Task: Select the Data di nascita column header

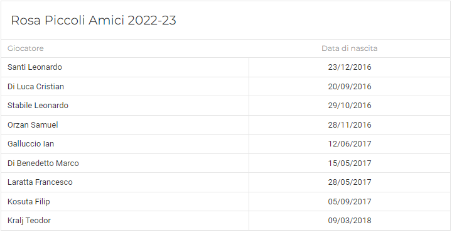Action: click(x=350, y=48)
